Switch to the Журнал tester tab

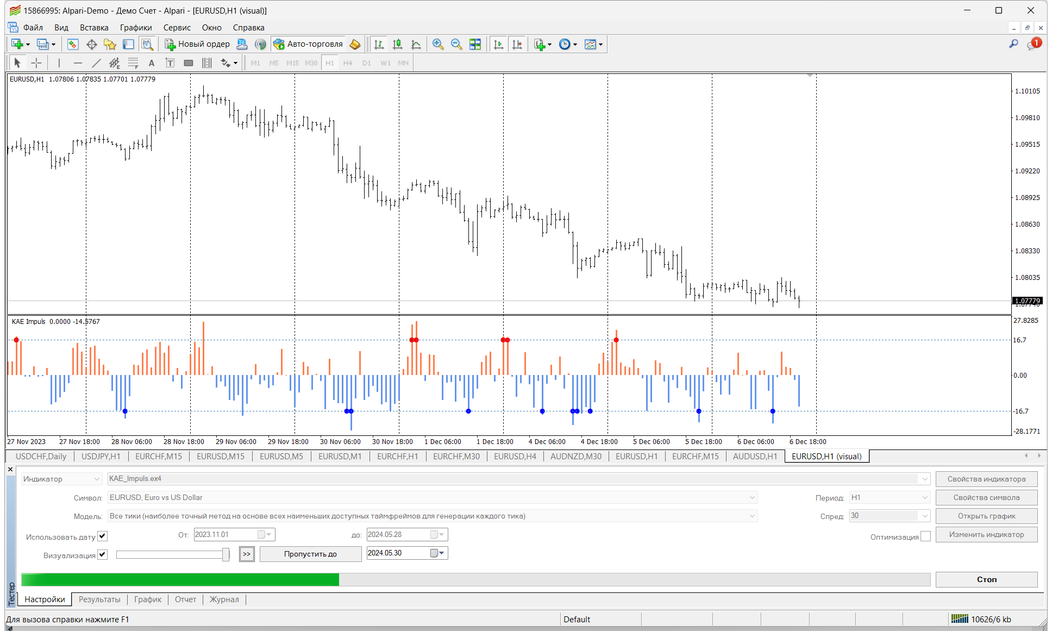tap(224, 599)
